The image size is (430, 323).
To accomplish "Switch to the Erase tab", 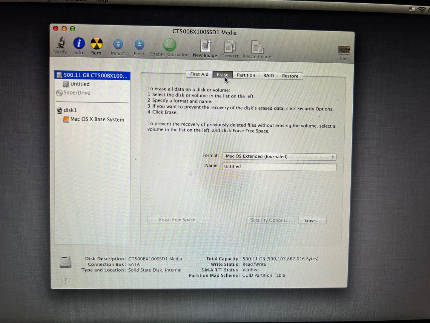I will pos(222,75).
